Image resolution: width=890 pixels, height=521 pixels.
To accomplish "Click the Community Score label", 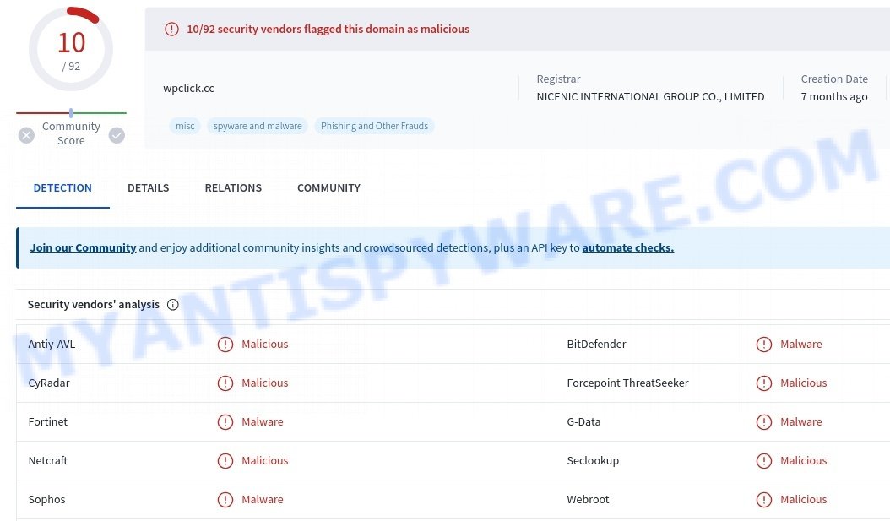I will point(71,133).
